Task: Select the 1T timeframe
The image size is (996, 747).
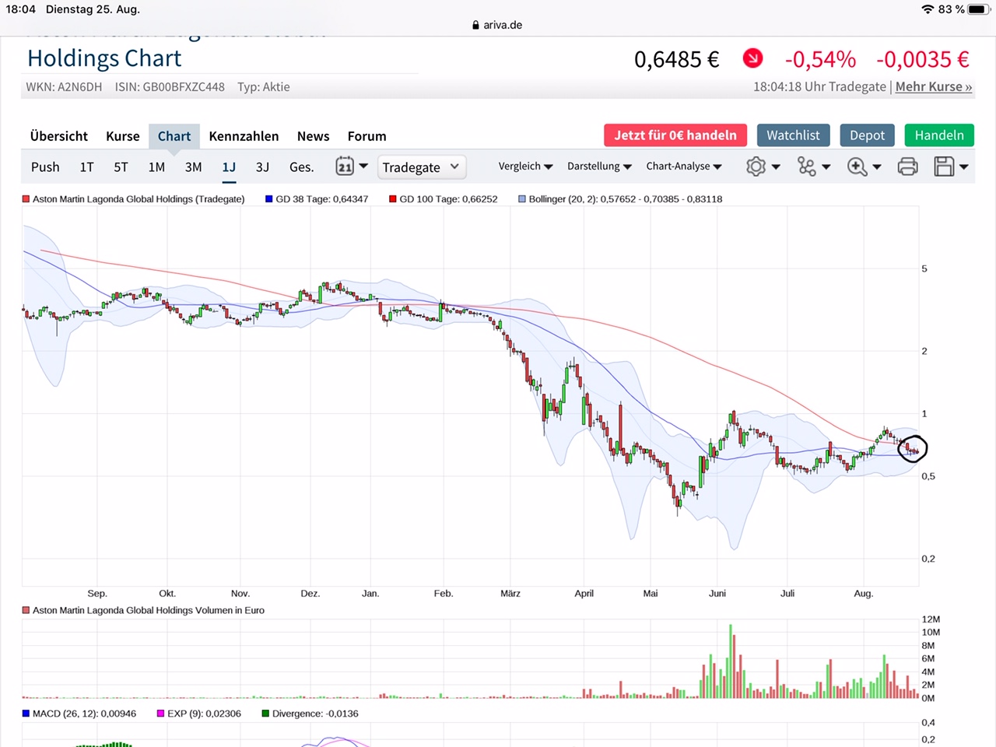Action: [x=86, y=167]
